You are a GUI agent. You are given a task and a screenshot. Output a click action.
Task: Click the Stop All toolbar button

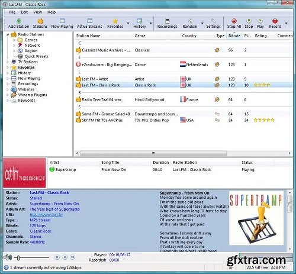pos(234,23)
